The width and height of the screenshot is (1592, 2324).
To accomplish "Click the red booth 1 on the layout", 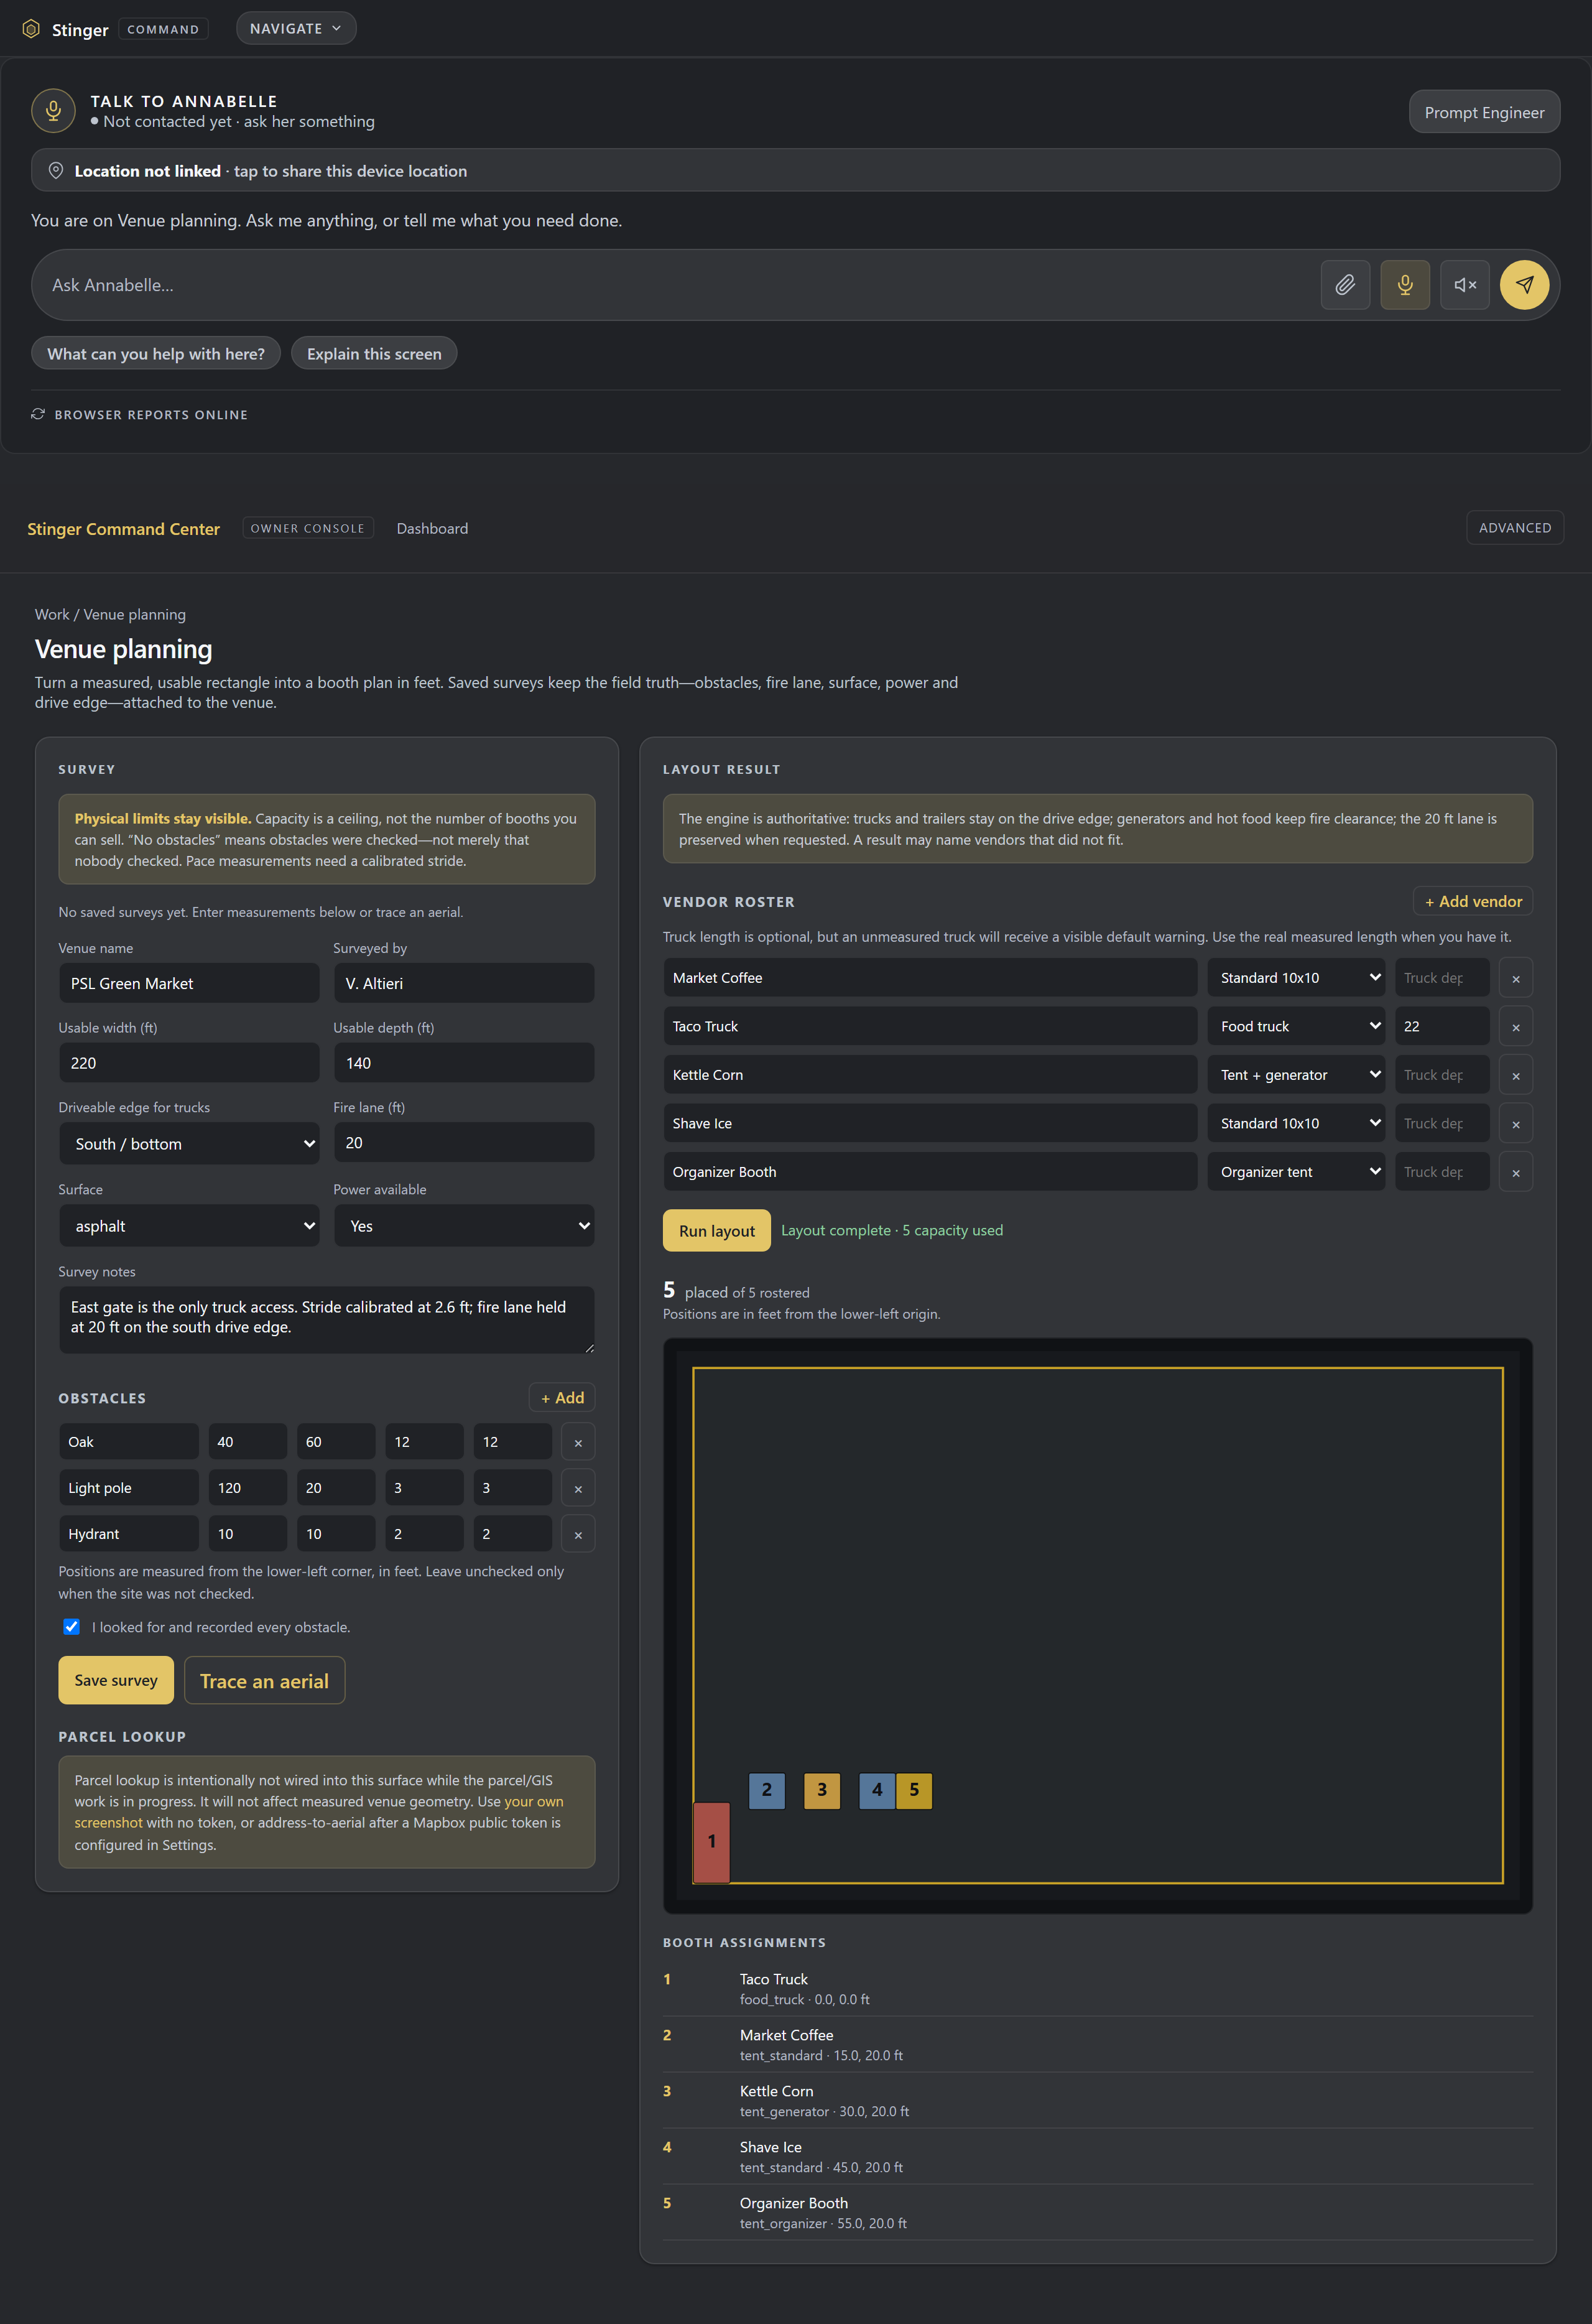I will pyautogui.click(x=711, y=1842).
